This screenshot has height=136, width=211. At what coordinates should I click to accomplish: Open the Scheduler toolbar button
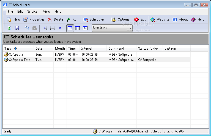(94, 19)
